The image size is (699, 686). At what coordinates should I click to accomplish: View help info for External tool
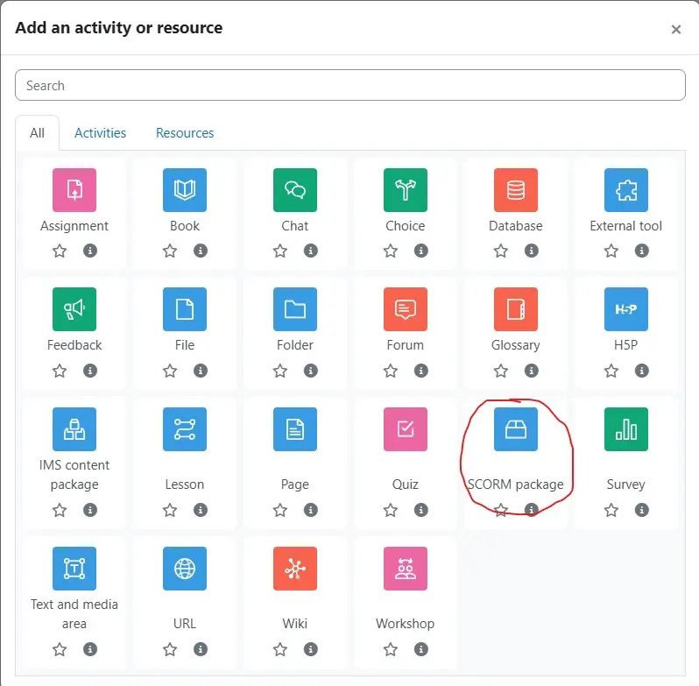point(642,251)
